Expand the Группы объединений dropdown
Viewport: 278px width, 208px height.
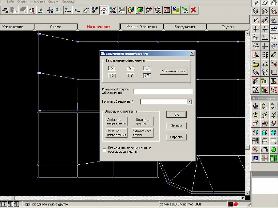click(189, 102)
